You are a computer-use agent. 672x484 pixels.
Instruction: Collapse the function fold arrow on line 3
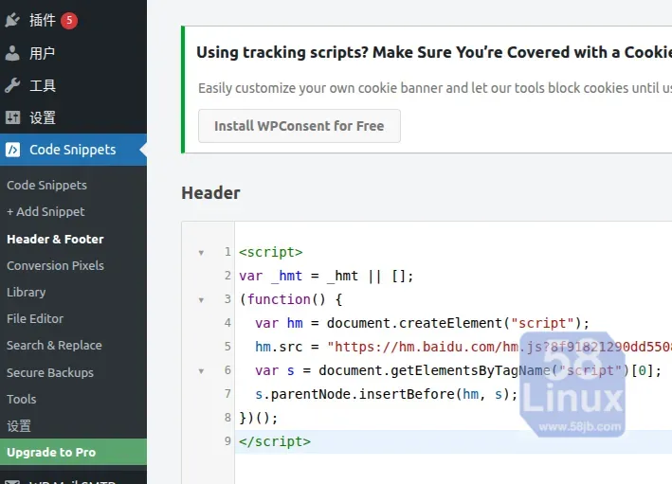point(201,300)
